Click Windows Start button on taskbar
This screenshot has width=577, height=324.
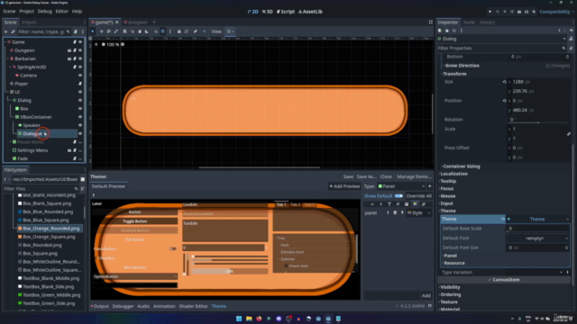(x=239, y=319)
